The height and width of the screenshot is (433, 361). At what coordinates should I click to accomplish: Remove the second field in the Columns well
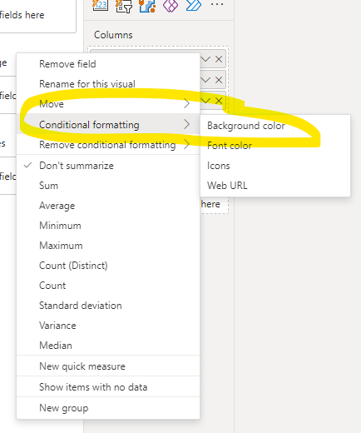click(219, 80)
